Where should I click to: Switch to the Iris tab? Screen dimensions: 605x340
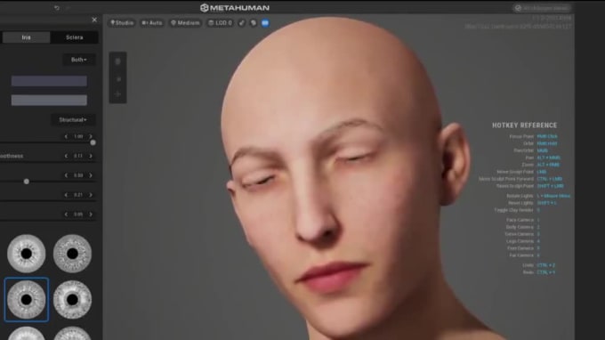pos(26,37)
